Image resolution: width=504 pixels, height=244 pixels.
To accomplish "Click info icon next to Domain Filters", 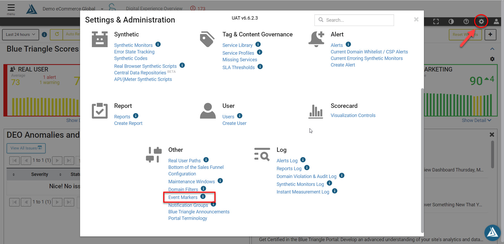I will pos(203,188).
